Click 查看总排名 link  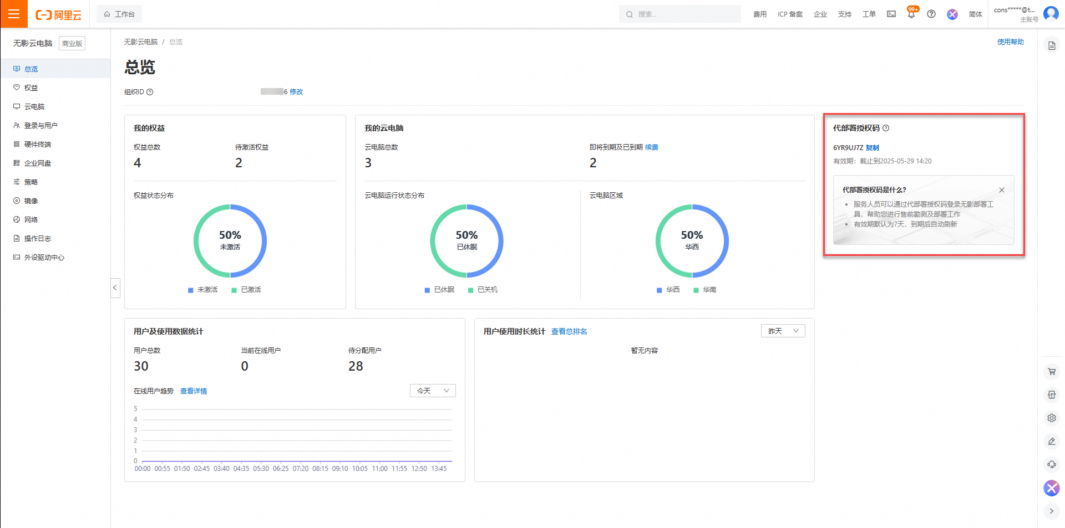pyautogui.click(x=569, y=331)
